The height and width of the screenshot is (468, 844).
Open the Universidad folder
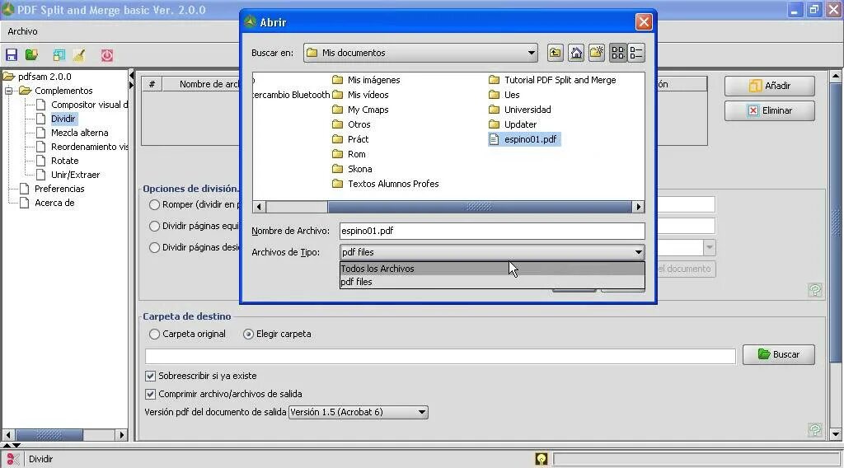520,110
